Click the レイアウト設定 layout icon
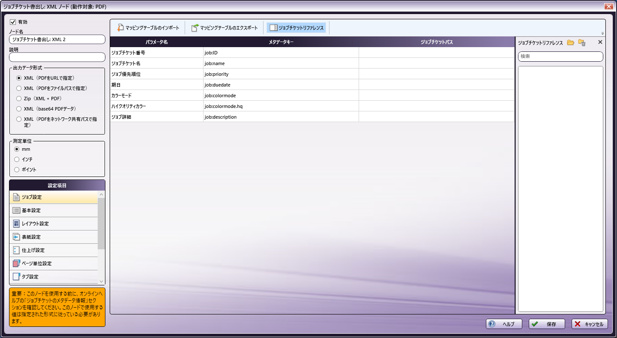617x338 pixels. 16,224
